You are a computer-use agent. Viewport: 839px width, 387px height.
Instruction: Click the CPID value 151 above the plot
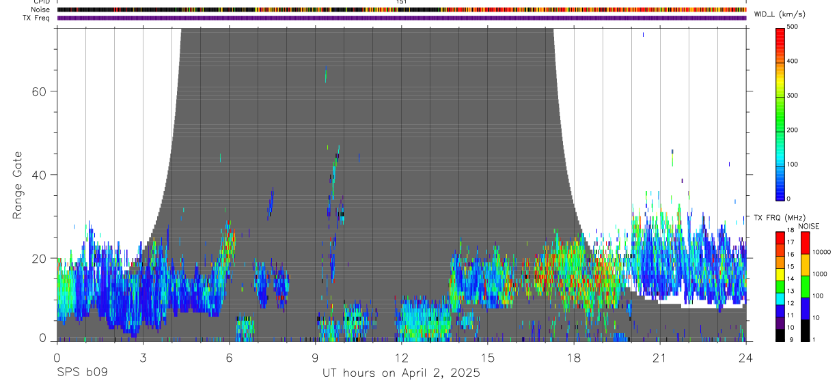(x=402, y=2)
